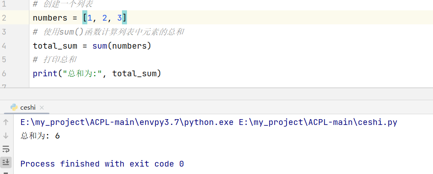Toggle Soft-Wrap in the run console
The image size is (433, 174).
[x=6, y=149]
